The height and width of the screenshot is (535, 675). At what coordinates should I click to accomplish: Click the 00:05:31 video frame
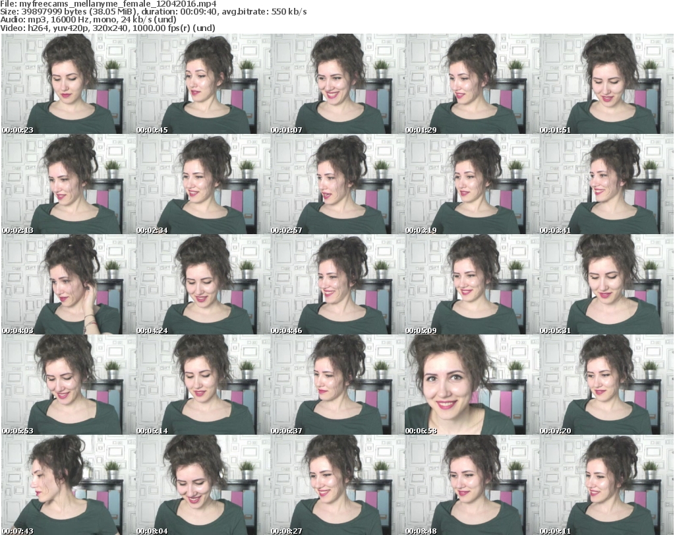point(606,284)
